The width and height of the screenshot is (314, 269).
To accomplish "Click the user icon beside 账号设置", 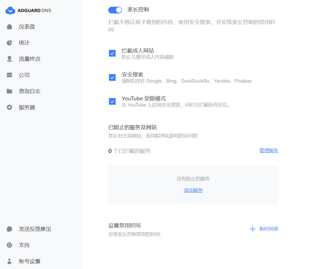I will (x=9, y=261).
